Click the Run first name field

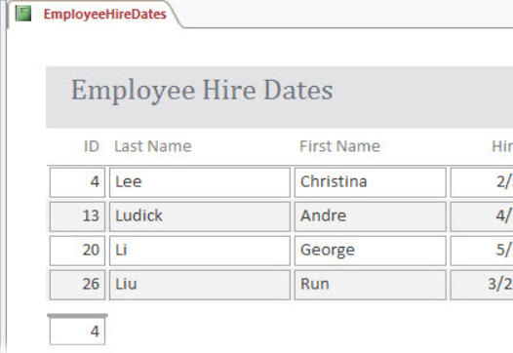pos(370,285)
